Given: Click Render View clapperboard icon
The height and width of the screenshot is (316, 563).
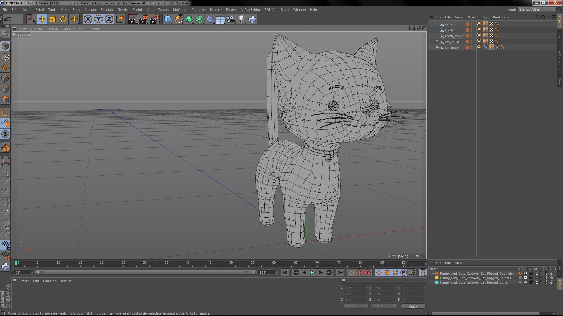Looking at the screenshot, I should [x=133, y=19].
